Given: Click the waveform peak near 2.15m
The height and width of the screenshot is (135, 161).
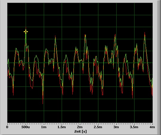Looking at the screenshot, I should point(85,35).
